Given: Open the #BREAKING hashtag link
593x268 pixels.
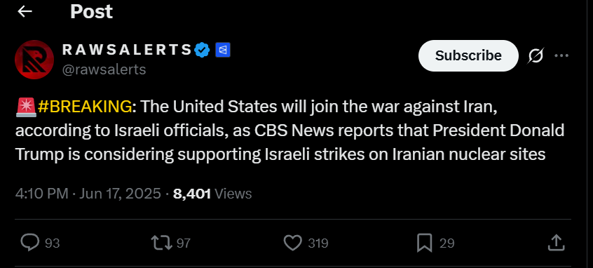Looking at the screenshot, I should click(85, 107).
